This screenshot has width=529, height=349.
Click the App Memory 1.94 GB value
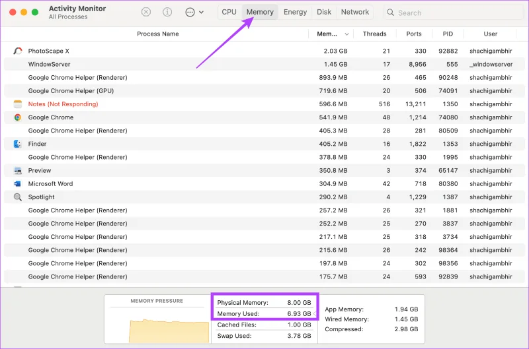pos(406,309)
